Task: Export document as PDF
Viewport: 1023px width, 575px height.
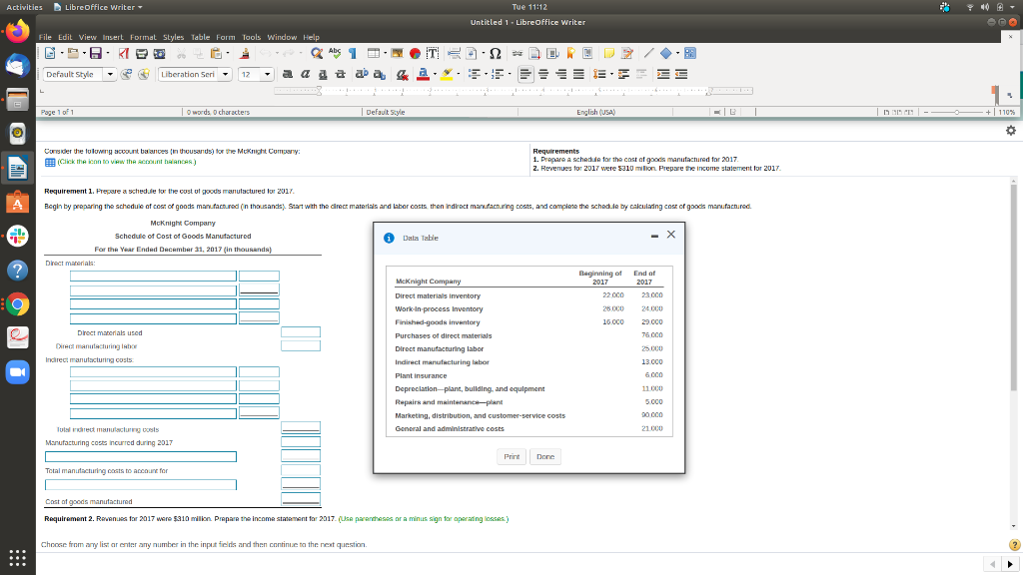Action: [x=124, y=53]
